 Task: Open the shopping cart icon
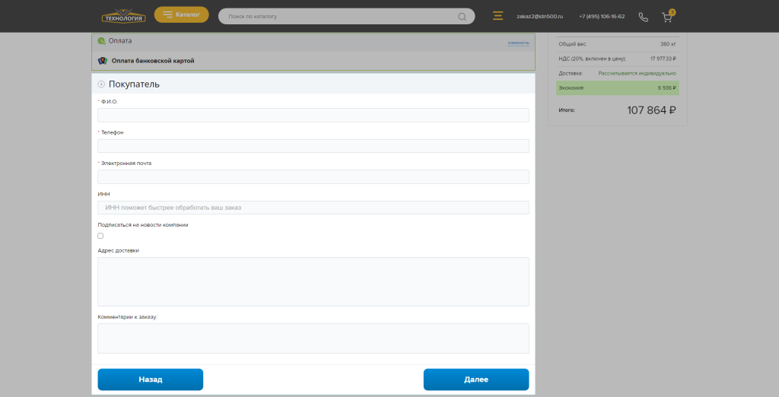click(x=667, y=17)
